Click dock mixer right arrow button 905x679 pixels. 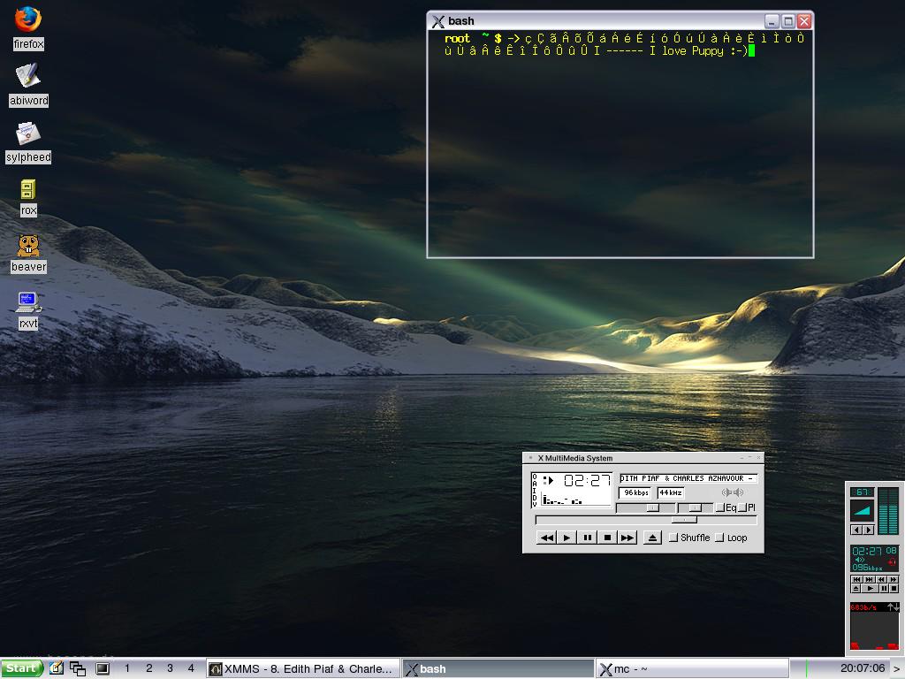tap(868, 530)
